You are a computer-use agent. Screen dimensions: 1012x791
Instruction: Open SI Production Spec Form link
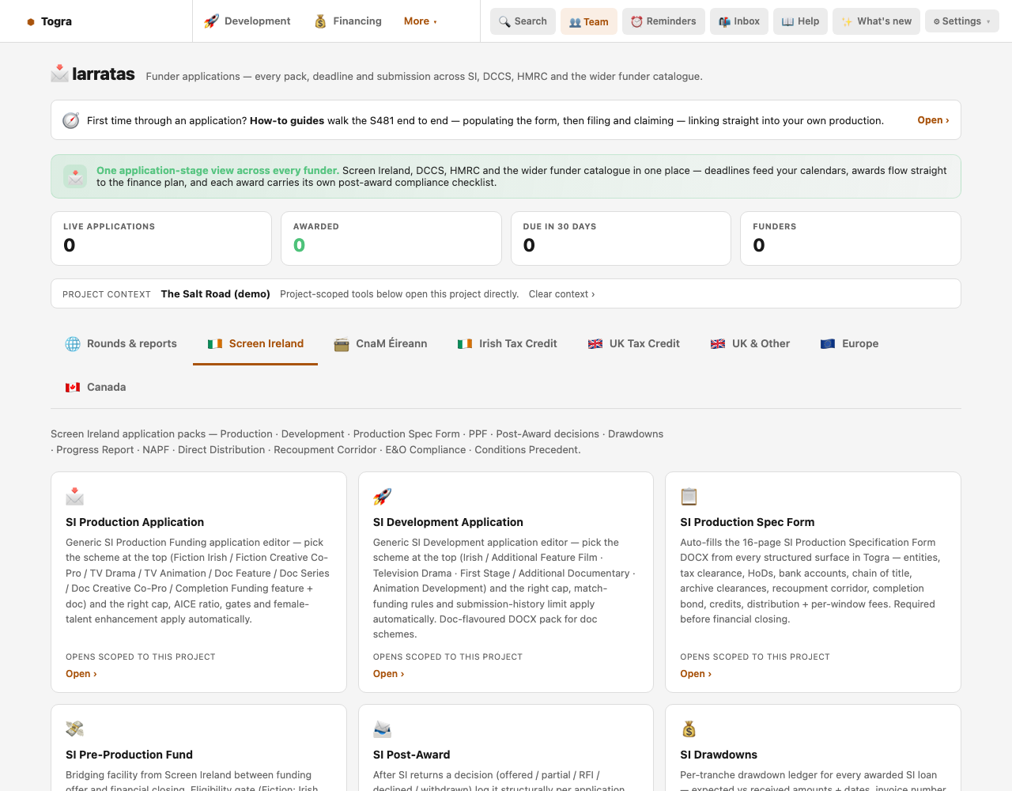(x=696, y=674)
